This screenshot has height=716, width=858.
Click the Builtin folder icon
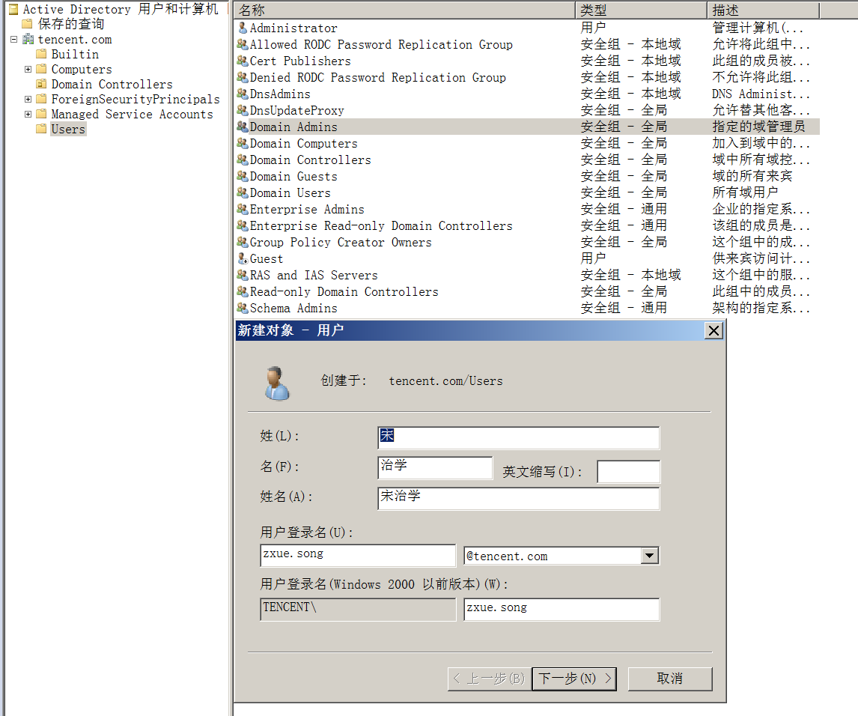click(41, 54)
